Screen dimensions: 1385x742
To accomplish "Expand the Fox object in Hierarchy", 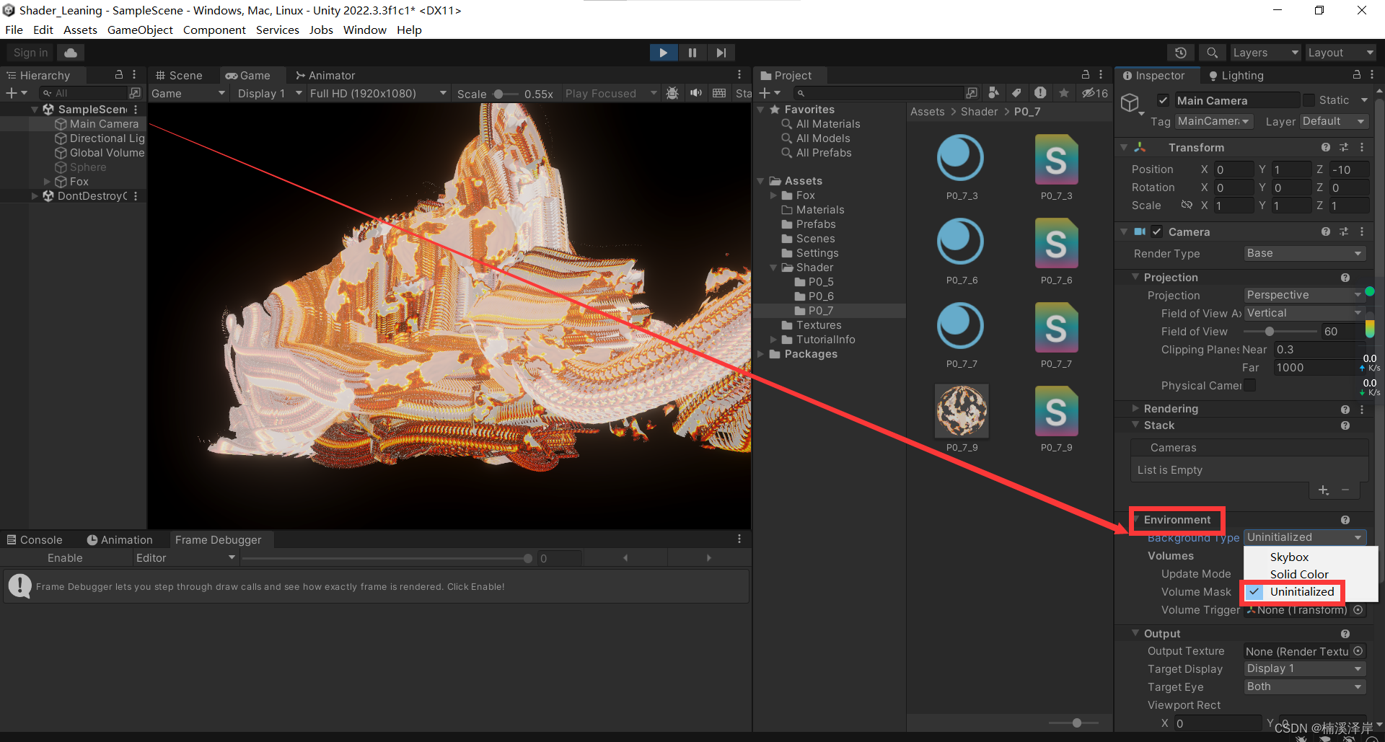I will point(47,182).
